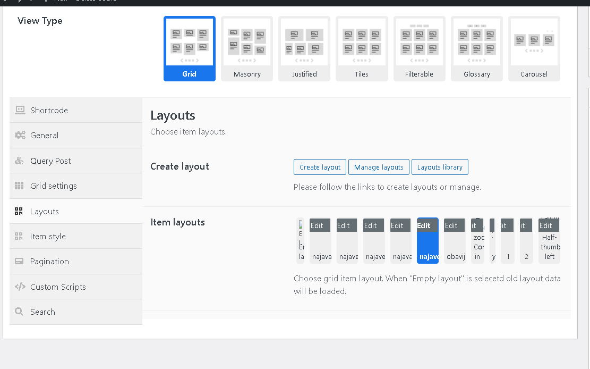Open General settings via gears icon
590x369 pixels.
tap(20, 135)
